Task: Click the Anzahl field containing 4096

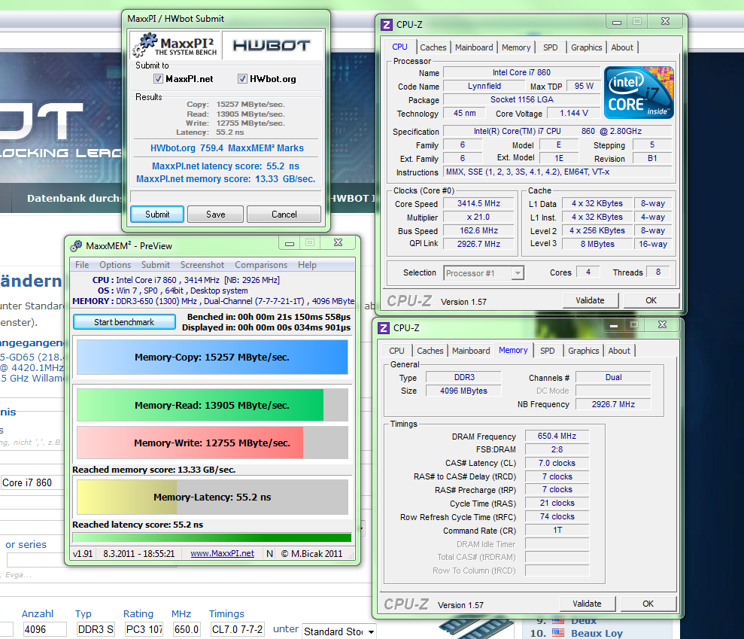Action: (44, 629)
